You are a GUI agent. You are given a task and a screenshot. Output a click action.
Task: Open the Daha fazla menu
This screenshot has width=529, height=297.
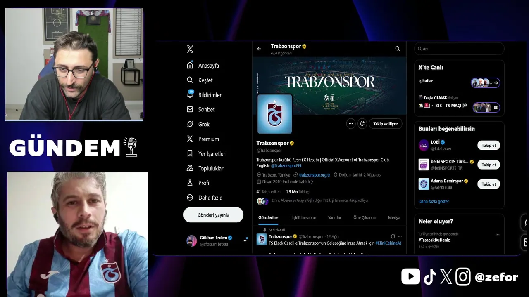click(205, 198)
